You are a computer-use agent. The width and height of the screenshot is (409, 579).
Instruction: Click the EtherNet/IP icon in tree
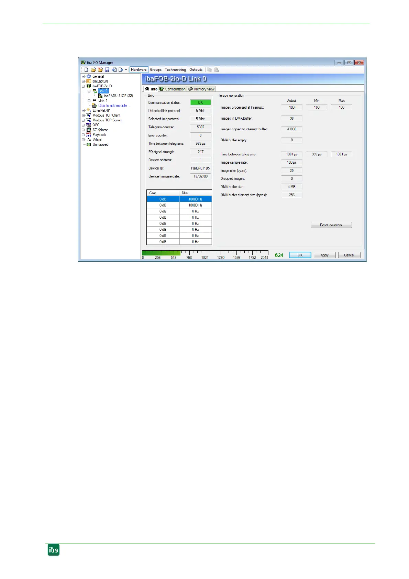click(89, 110)
